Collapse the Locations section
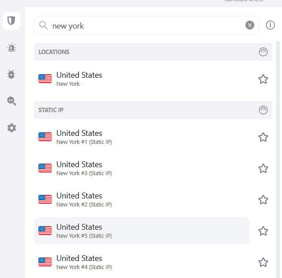 point(263,52)
